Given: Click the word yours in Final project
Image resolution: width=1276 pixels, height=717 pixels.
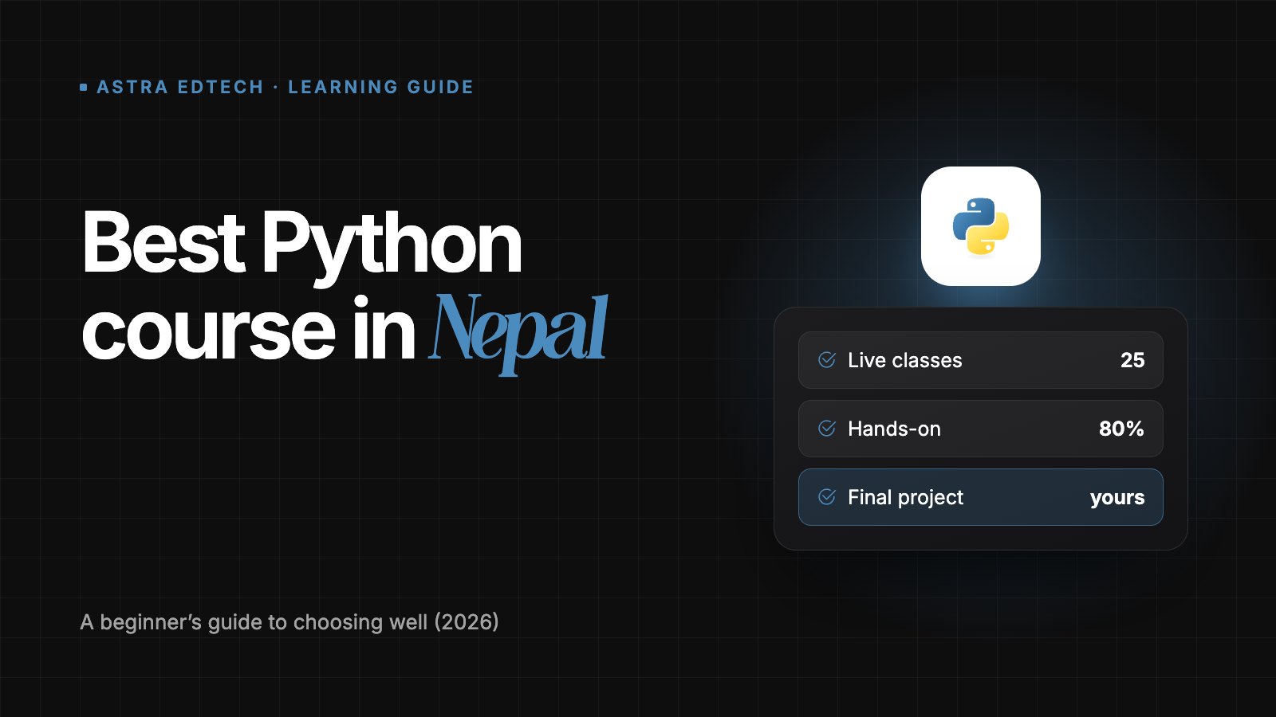Looking at the screenshot, I should pyautogui.click(x=1117, y=498).
